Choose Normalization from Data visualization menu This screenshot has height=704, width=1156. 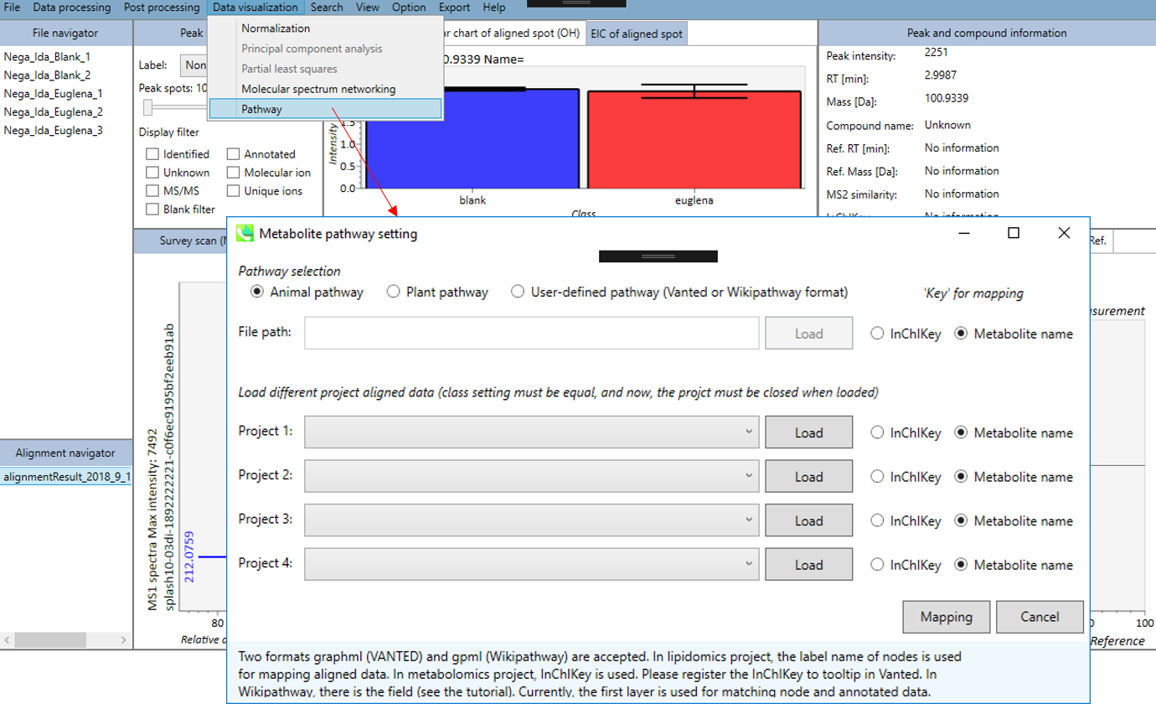pyautogui.click(x=325, y=28)
